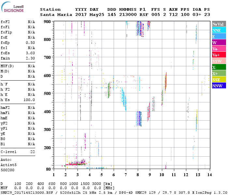The width and height of the screenshot is (228, 195).
Task: Click the hmF2 parameter label
Action: pos(5,108)
